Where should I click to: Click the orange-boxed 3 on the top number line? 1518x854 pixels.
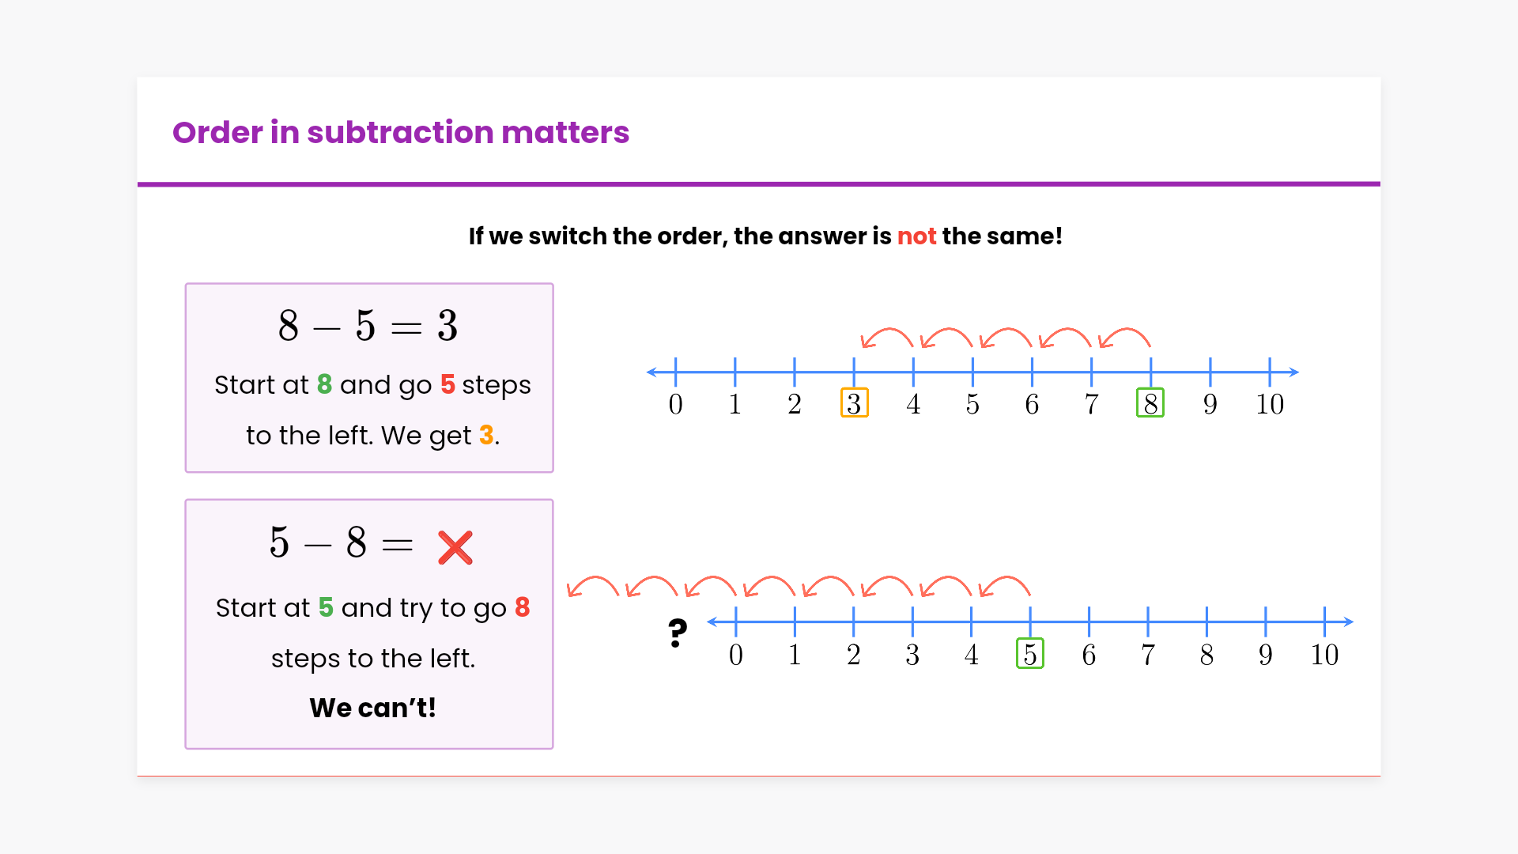coord(854,403)
